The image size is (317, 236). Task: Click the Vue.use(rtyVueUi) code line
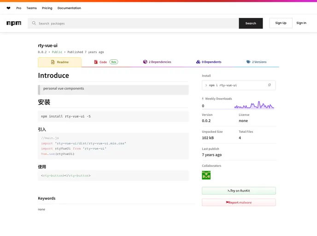tap(58, 154)
